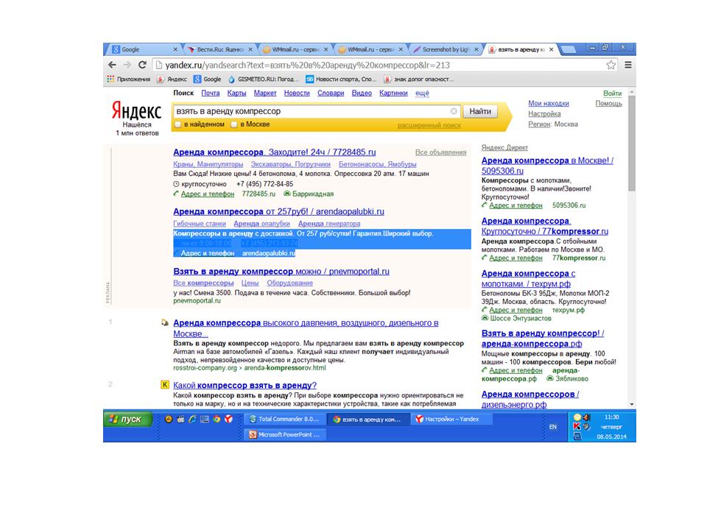Switch to the Google browser tab
The width and height of the screenshot is (707, 530).
point(142,49)
